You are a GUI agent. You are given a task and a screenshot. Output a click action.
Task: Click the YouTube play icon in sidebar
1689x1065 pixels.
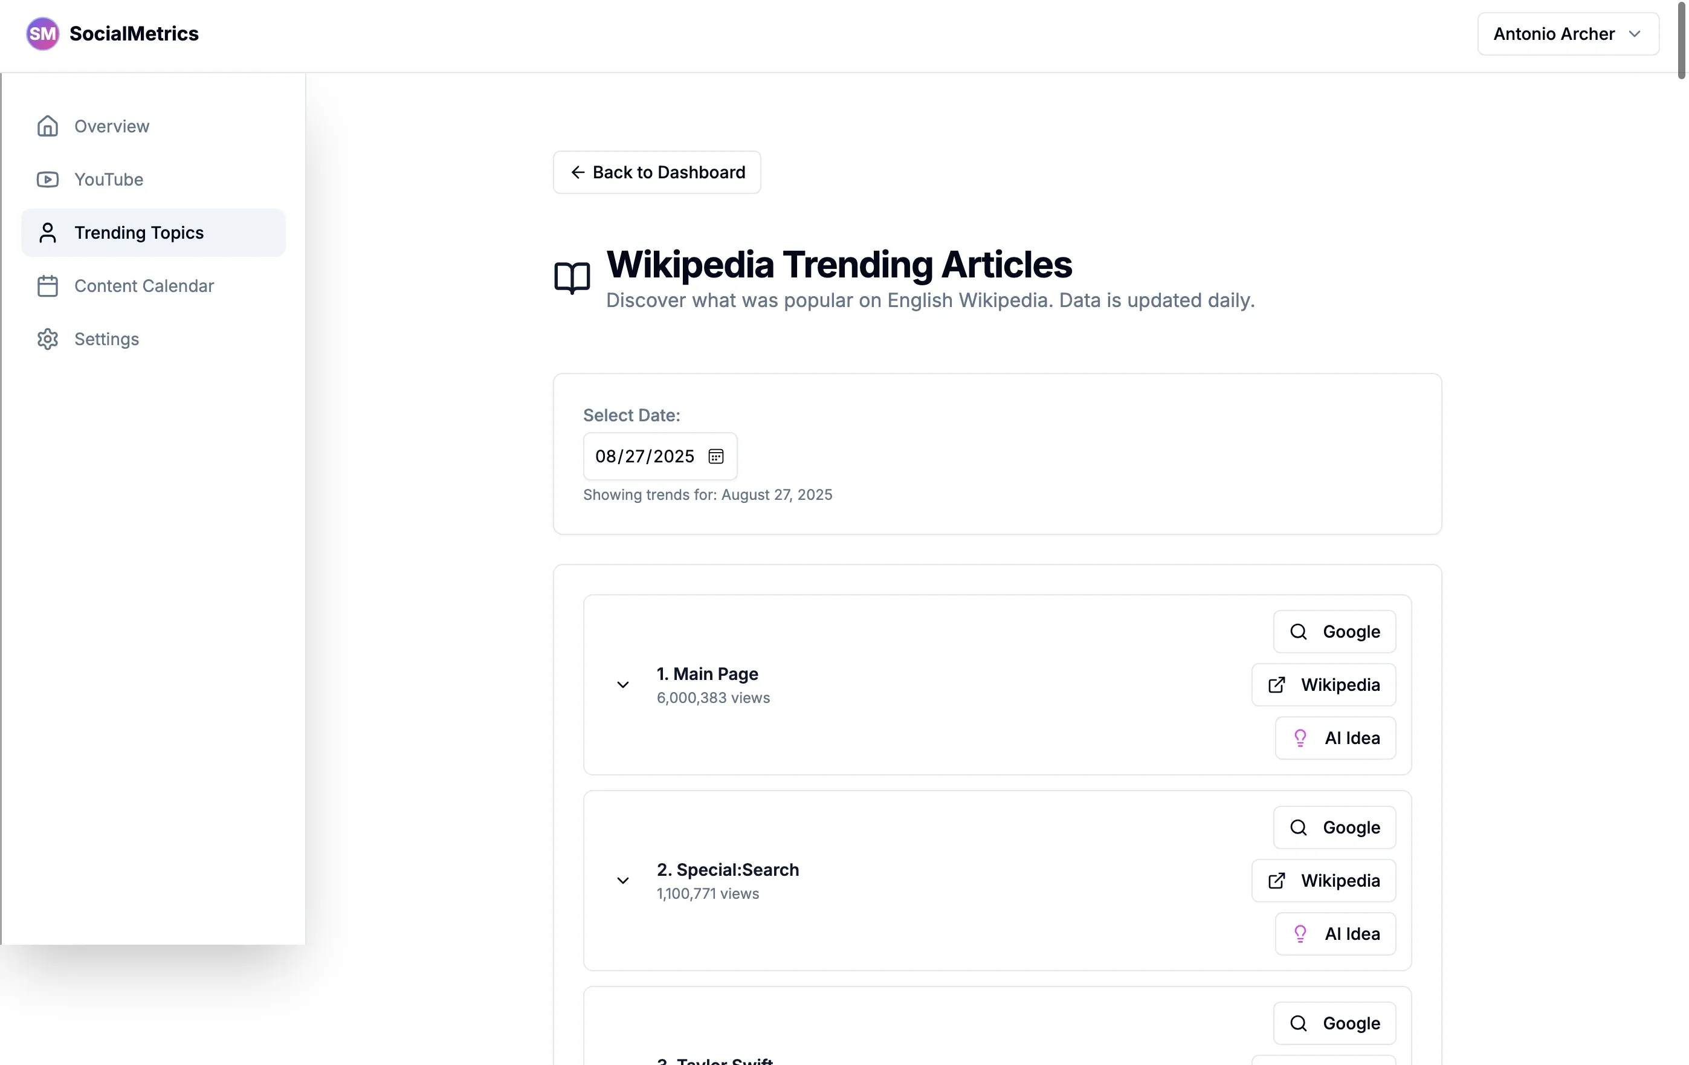tap(47, 180)
